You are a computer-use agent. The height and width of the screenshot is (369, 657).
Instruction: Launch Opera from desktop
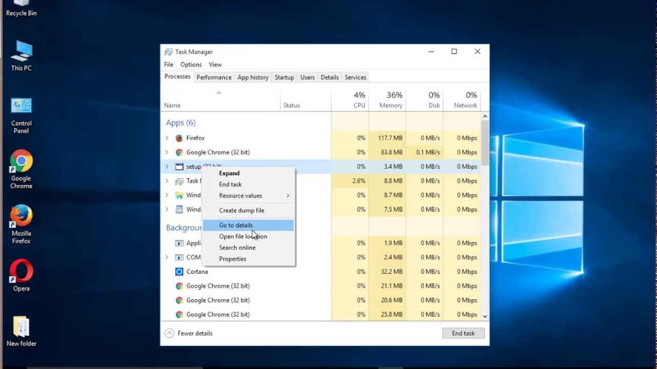click(x=21, y=276)
